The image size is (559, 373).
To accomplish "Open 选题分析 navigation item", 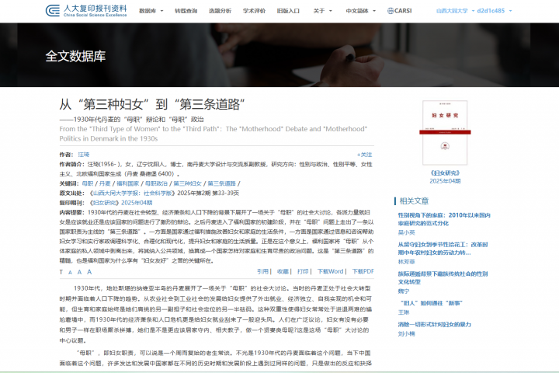I will pos(220,11).
